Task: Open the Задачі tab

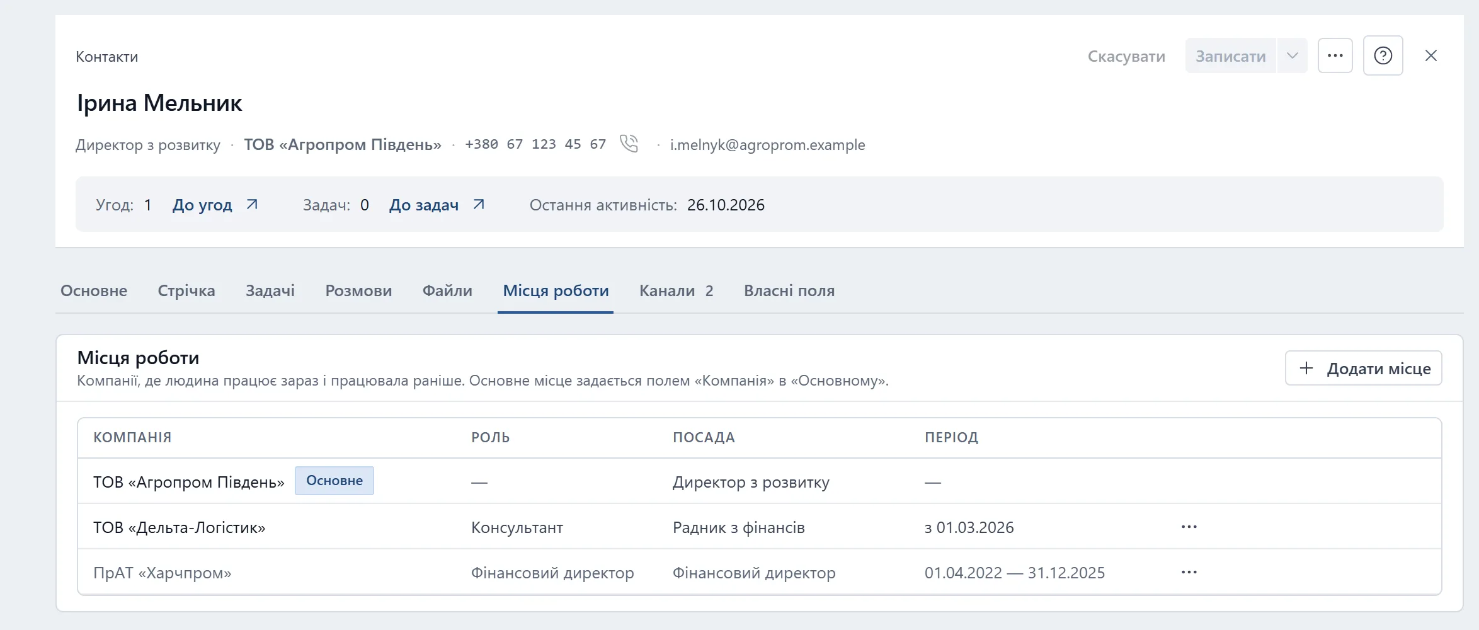Action: pyautogui.click(x=270, y=290)
